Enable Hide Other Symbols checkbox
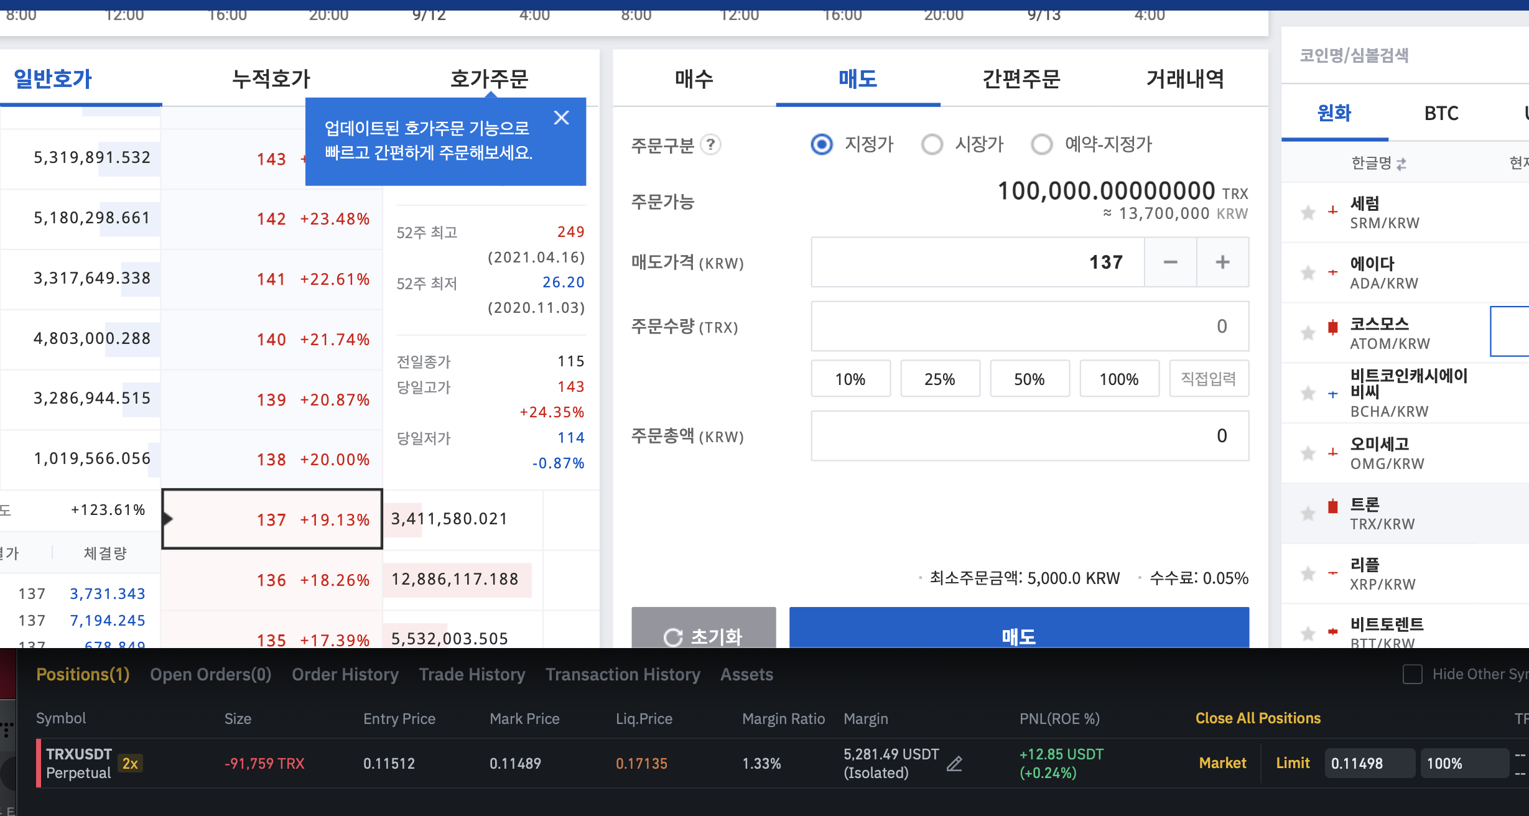The width and height of the screenshot is (1529, 816). 1412,674
